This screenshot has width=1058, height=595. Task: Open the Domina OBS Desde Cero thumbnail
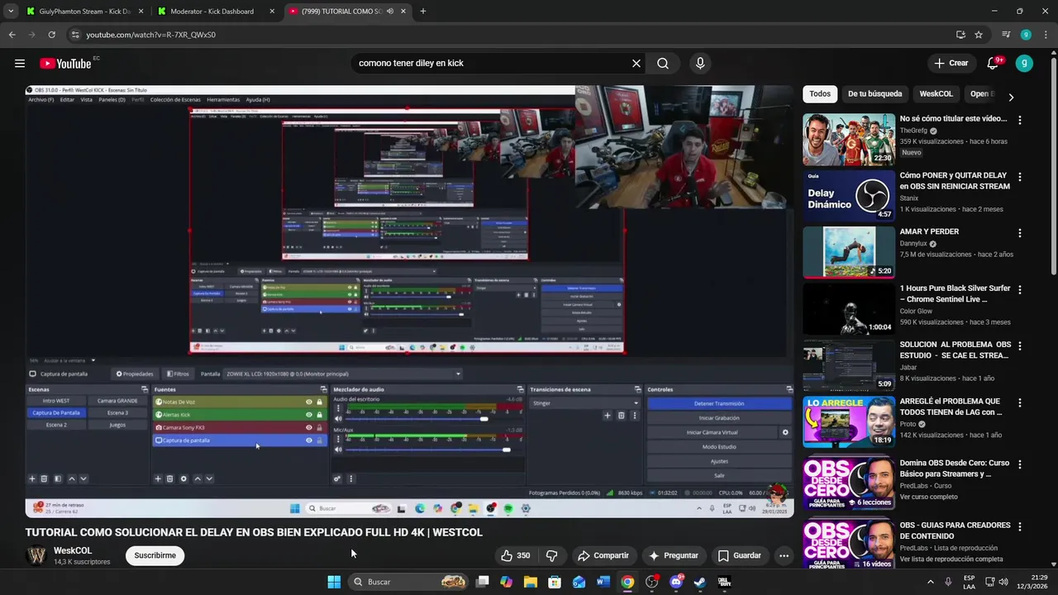tap(849, 483)
